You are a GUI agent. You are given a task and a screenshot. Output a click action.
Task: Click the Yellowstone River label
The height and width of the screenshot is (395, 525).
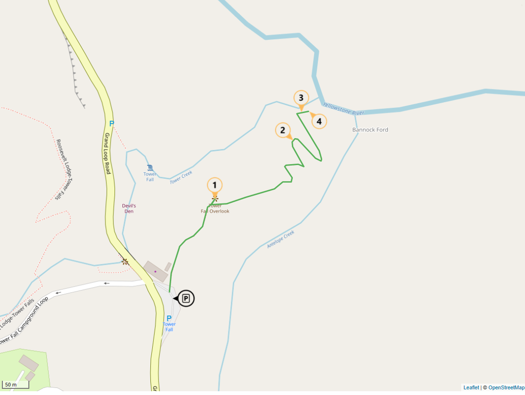(343, 109)
